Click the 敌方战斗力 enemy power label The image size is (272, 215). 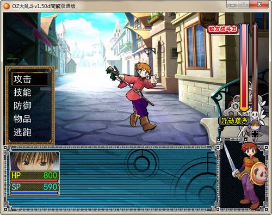pyautogui.click(x=223, y=29)
